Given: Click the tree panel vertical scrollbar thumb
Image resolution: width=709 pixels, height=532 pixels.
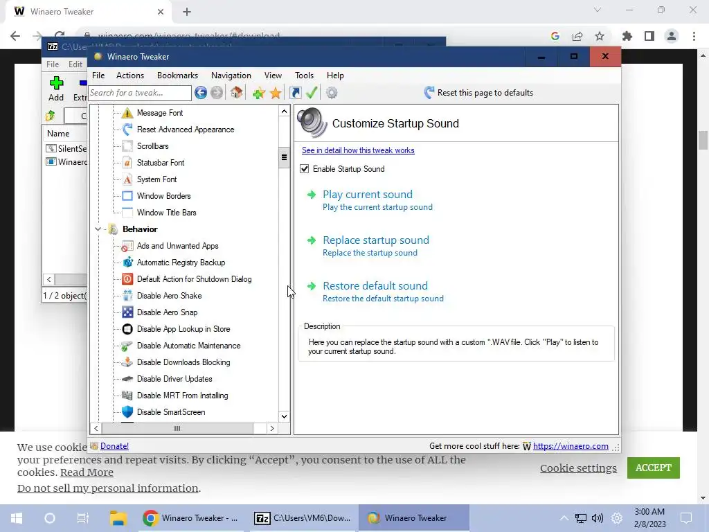Looking at the screenshot, I should click(284, 157).
